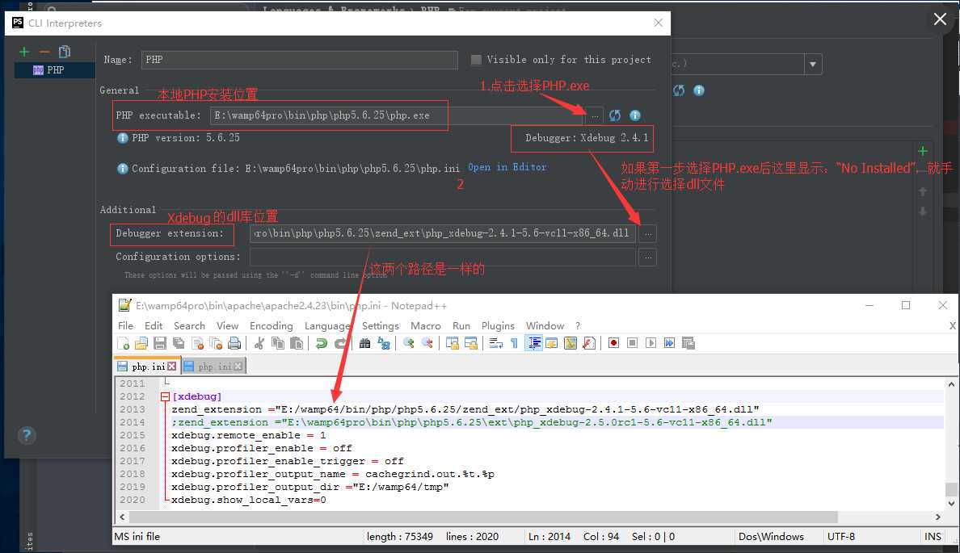This screenshot has height=553, width=960.
Task: Open the interpreter dropdown in the background Settings window
Action: click(812, 64)
